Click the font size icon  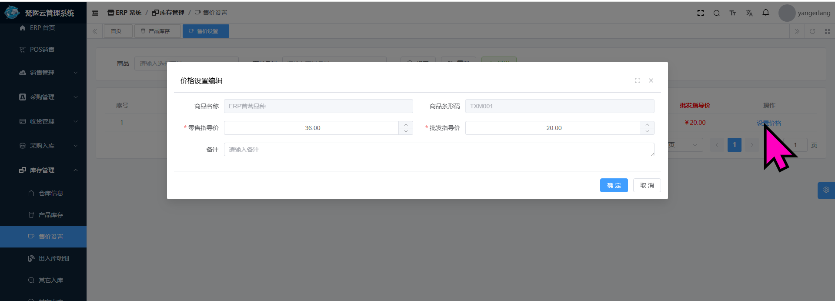point(732,13)
